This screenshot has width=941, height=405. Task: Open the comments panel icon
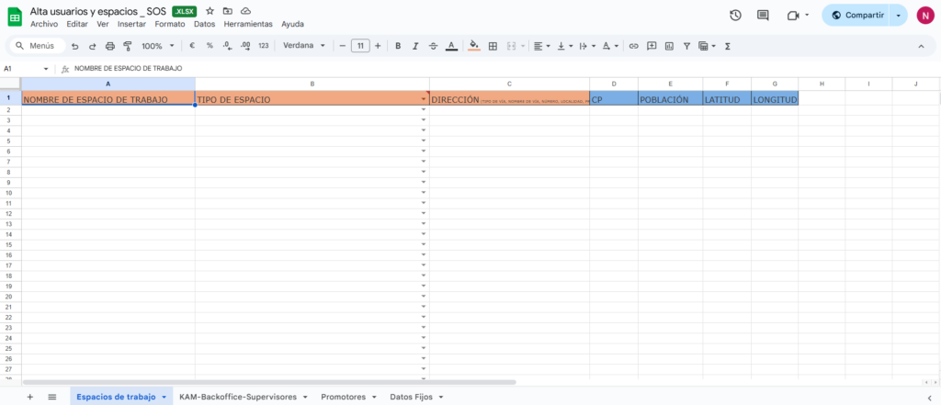coord(763,16)
